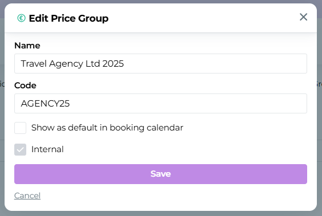Click the 'Internal' label text

47,149
